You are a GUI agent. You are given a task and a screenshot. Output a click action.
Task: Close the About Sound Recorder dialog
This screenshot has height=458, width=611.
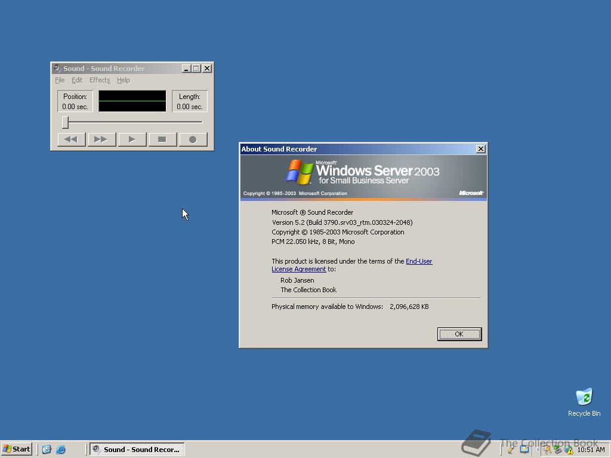[x=481, y=148]
